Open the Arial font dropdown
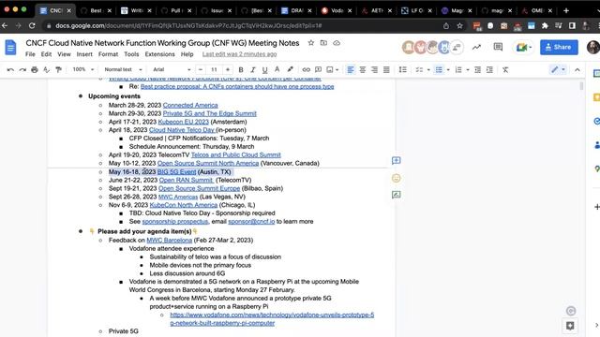600x337 pixels. coord(172,69)
